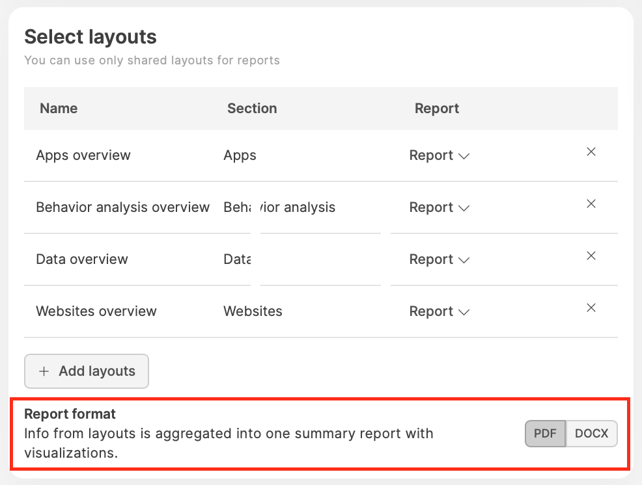Switch report format to DOCX
Screen dimensions: 642x485
(591, 434)
